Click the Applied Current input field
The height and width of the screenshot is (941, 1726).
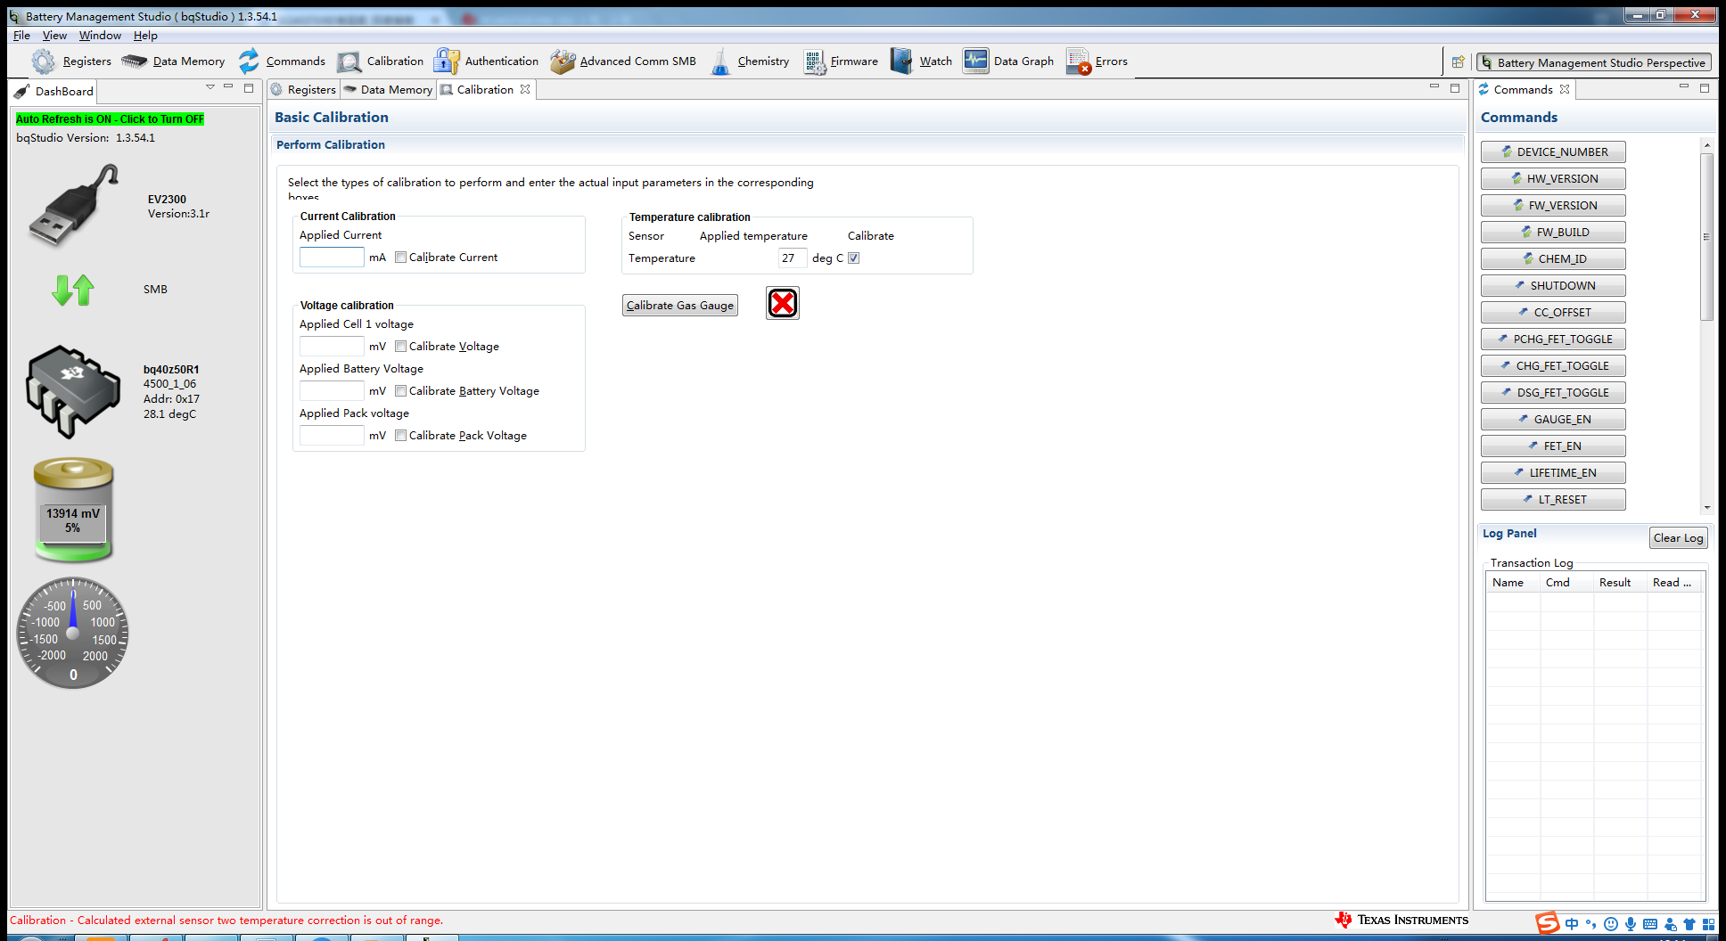tap(332, 258)
